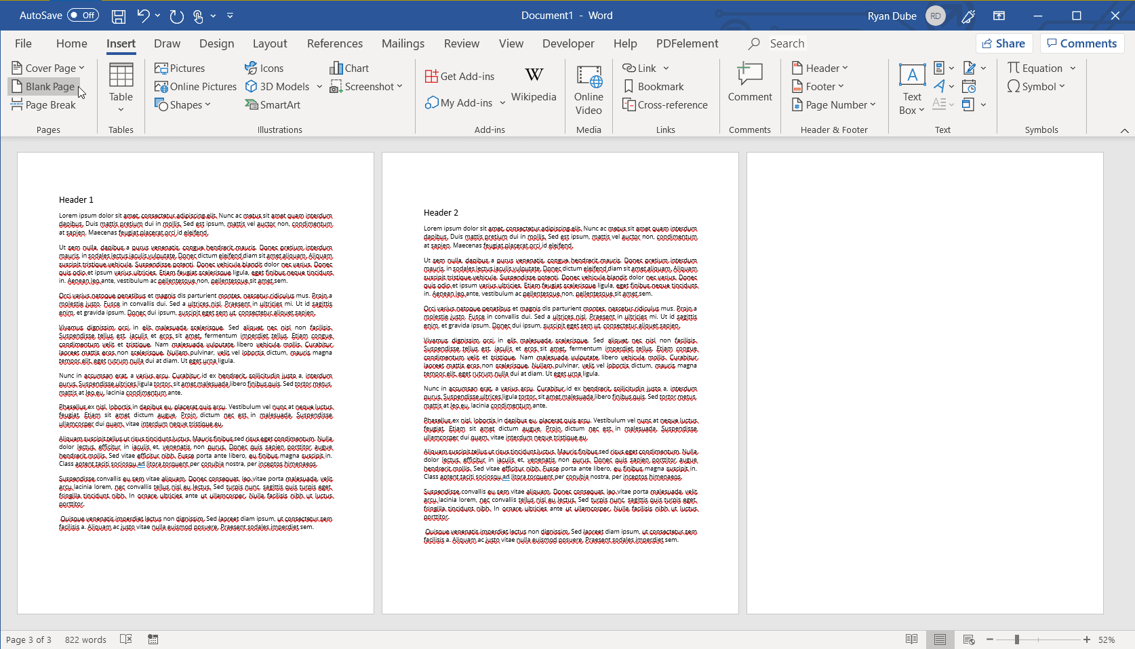
Task: Insert a SmartArt graphic
Action: pyautogui.click(x=273, y=104)
